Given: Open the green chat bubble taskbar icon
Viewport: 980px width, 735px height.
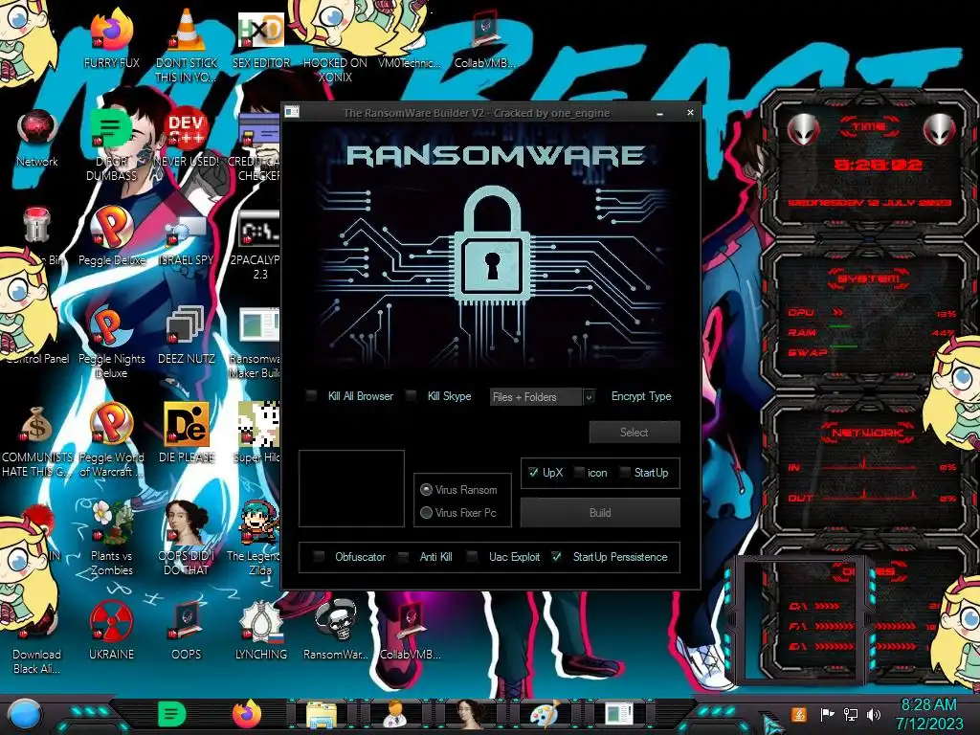Looking at the screenshot, I should pyautogui.click(x=172, y=714).
